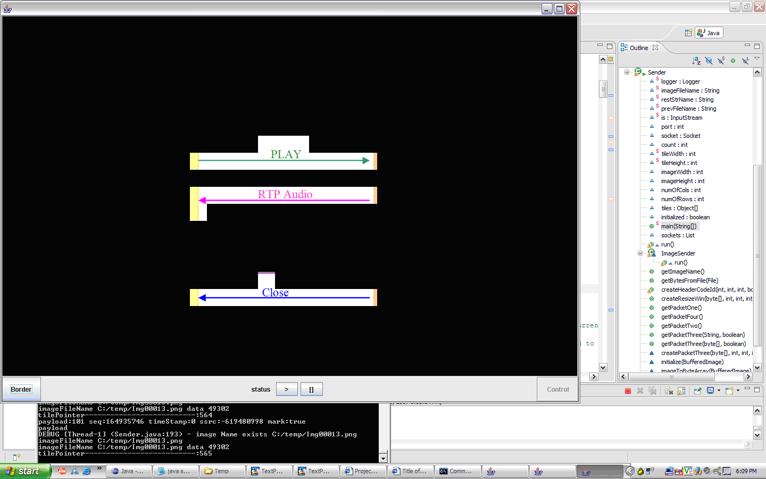Click the Control button

coord(557,389)
